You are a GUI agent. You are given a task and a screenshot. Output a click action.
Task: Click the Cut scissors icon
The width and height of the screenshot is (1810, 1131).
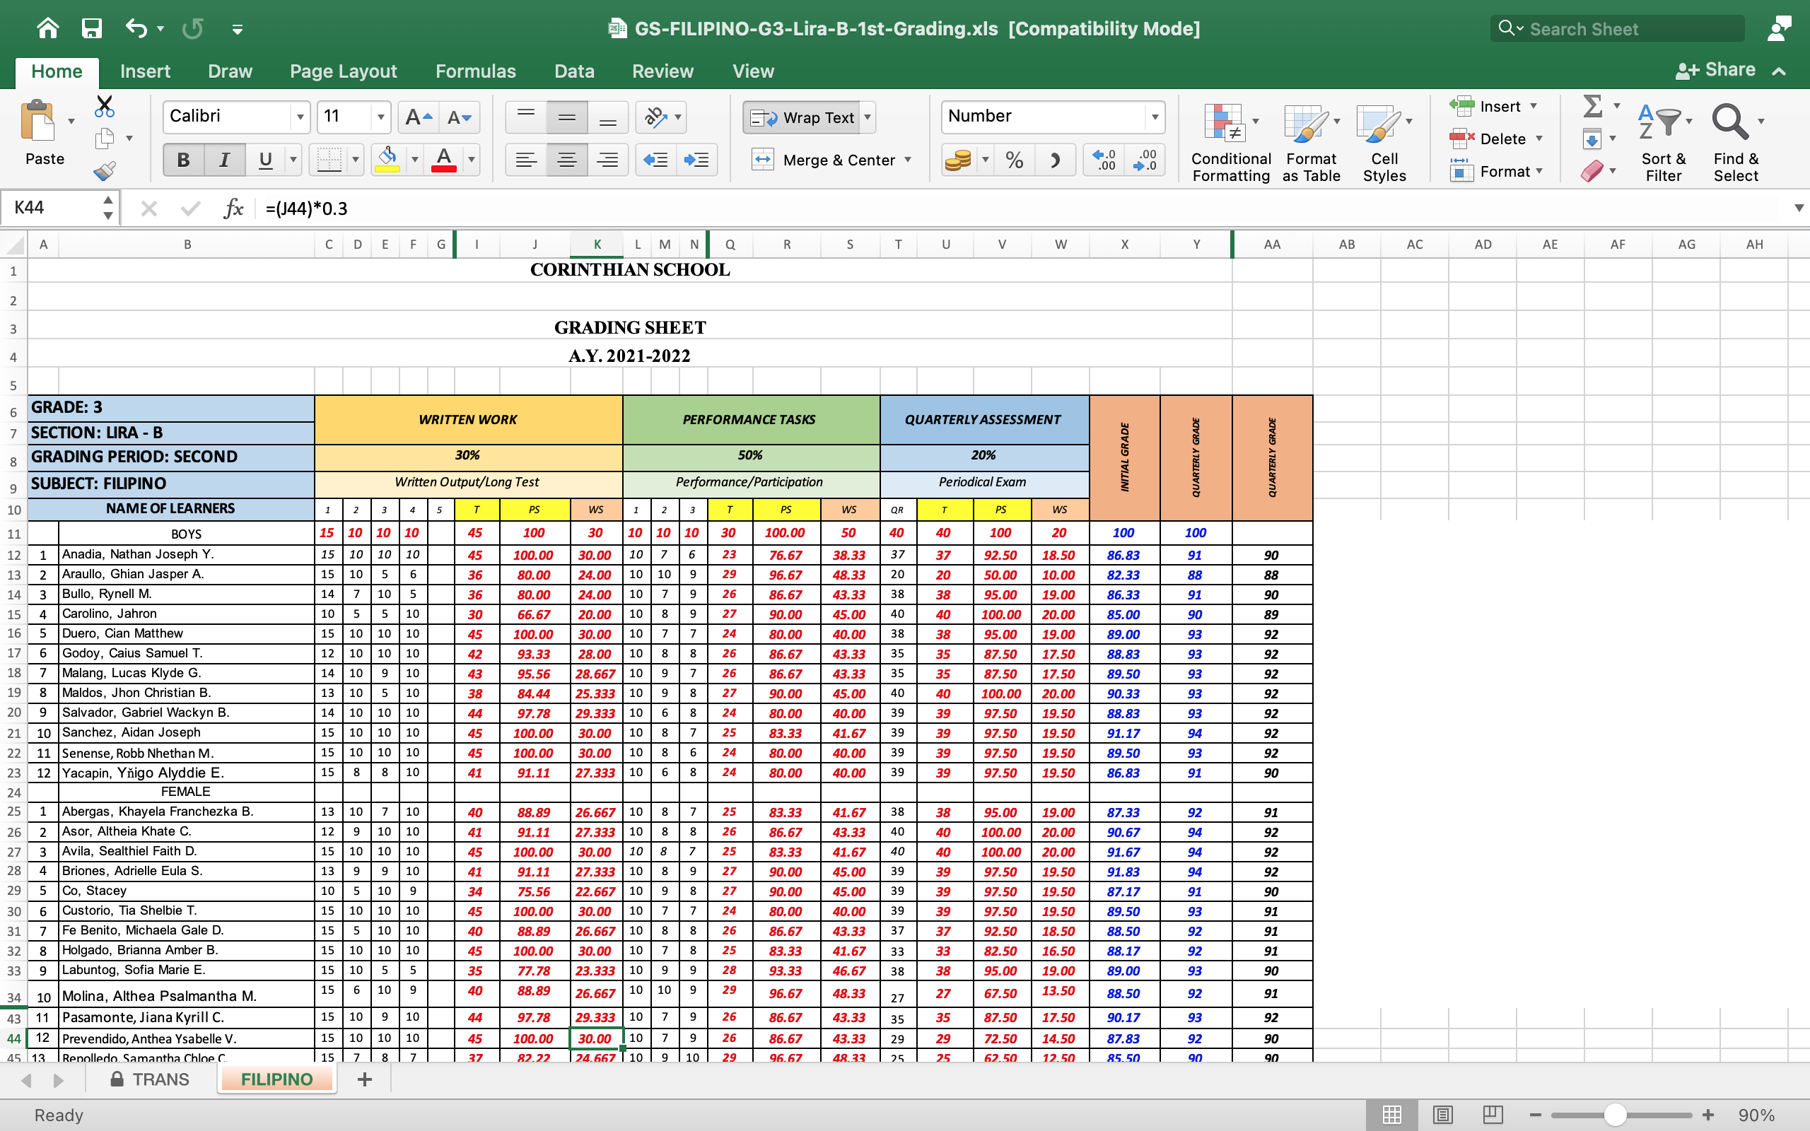pos(105,106)
